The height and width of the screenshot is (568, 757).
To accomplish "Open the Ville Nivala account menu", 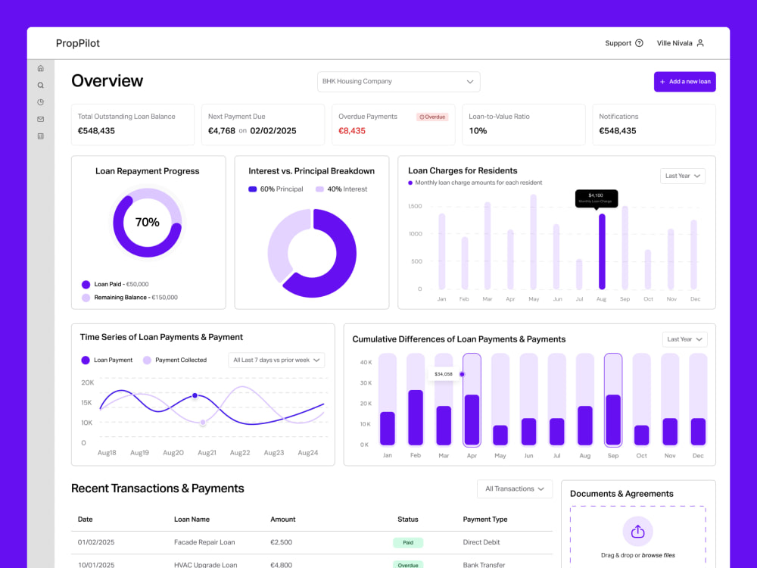I will [681, 43].
